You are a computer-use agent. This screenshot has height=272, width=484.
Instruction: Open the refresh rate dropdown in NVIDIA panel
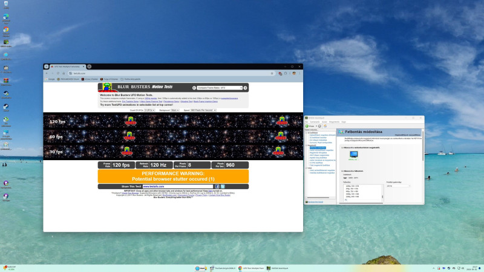pyautogui.click(x=399, y=186)
